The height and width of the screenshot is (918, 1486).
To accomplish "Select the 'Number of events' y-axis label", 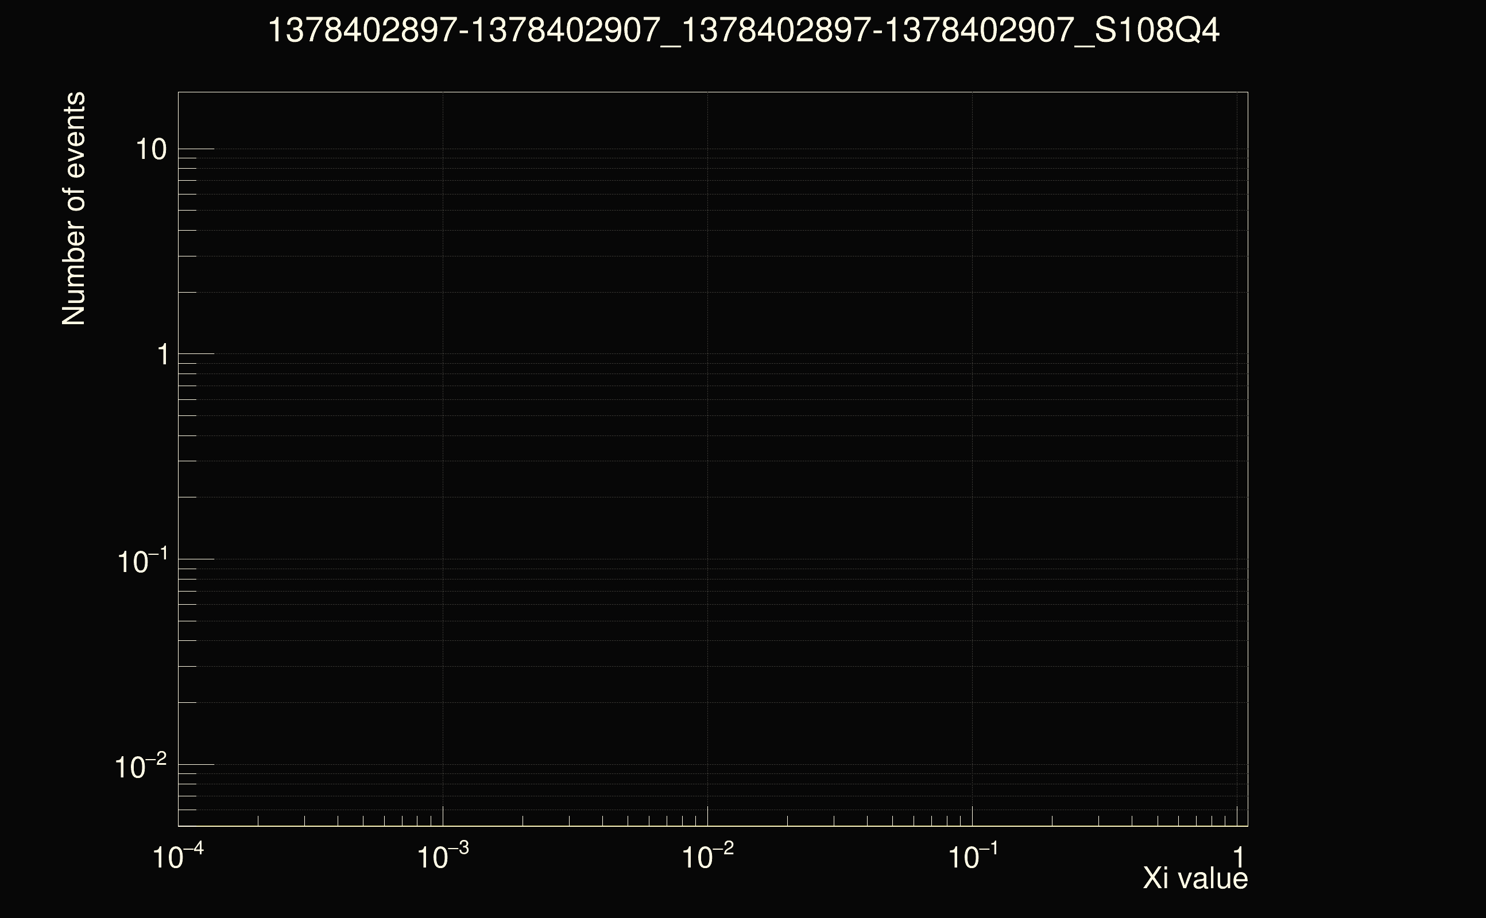I will coord(73,208).
